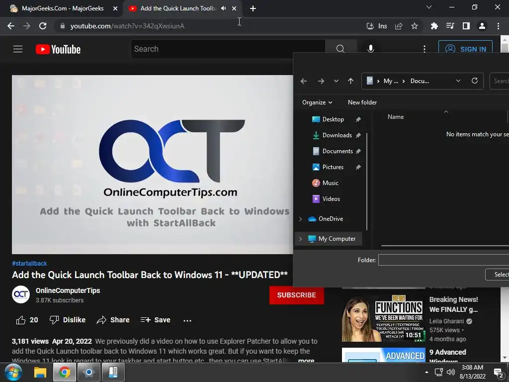
Task: Expand the OneDrive tree node
Action: [x=300, y=219]
